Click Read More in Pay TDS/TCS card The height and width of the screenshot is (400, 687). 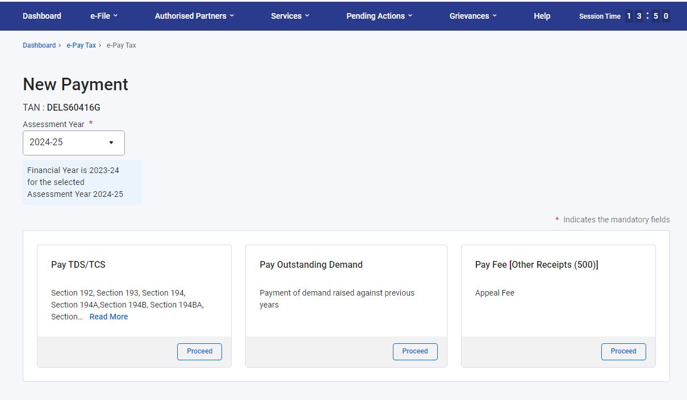(x=108, y=317)
